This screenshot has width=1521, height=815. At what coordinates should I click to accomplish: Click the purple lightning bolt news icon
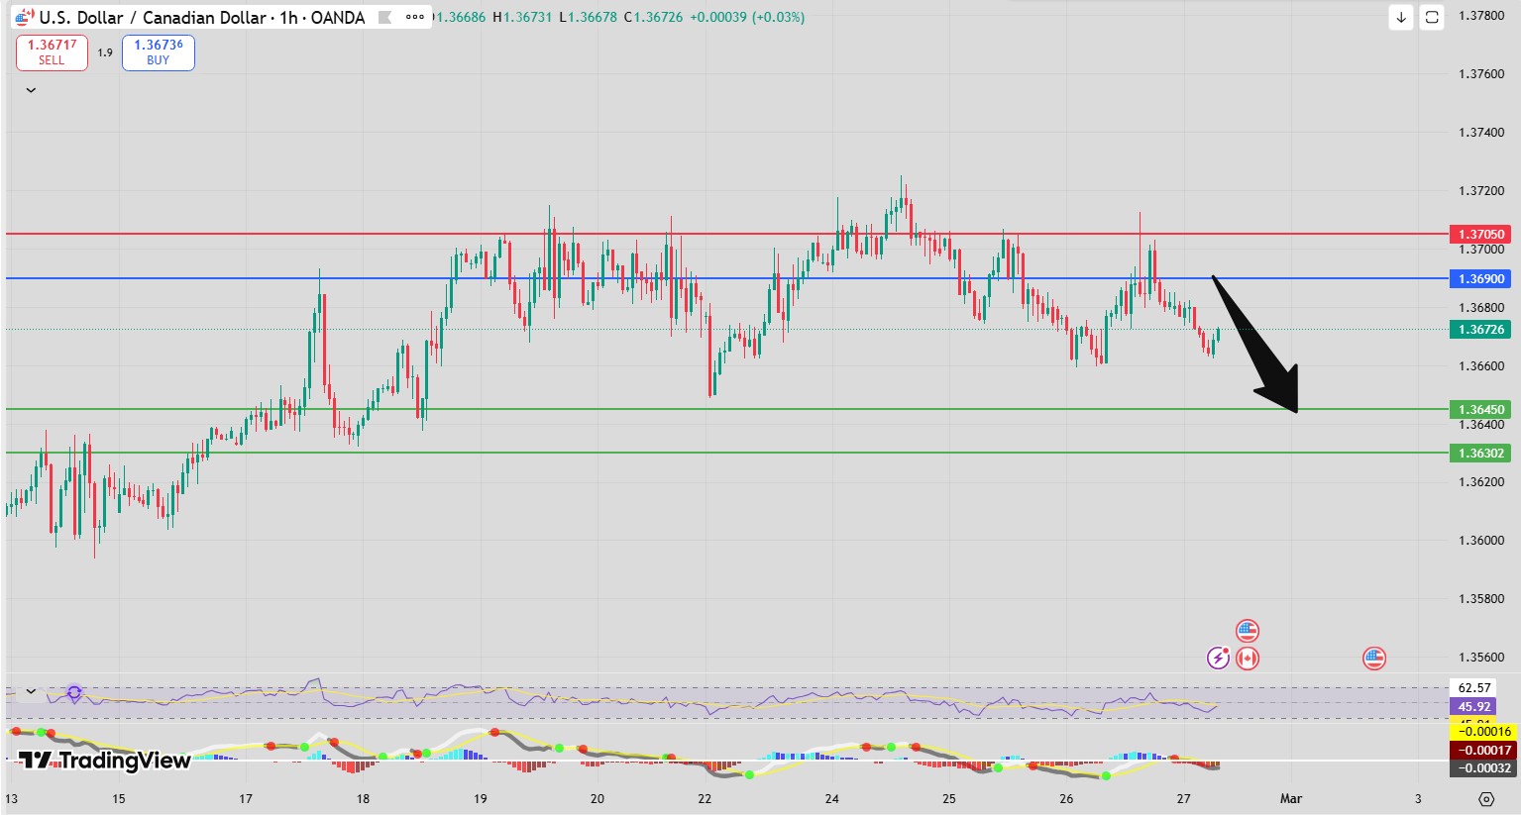click(x=1218, y=658)
